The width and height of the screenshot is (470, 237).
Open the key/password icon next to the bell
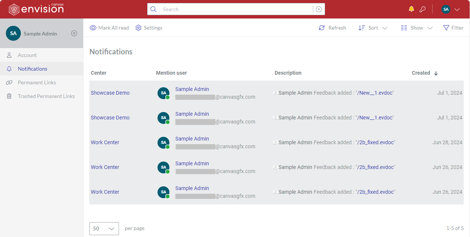click(x=423, y=9)
